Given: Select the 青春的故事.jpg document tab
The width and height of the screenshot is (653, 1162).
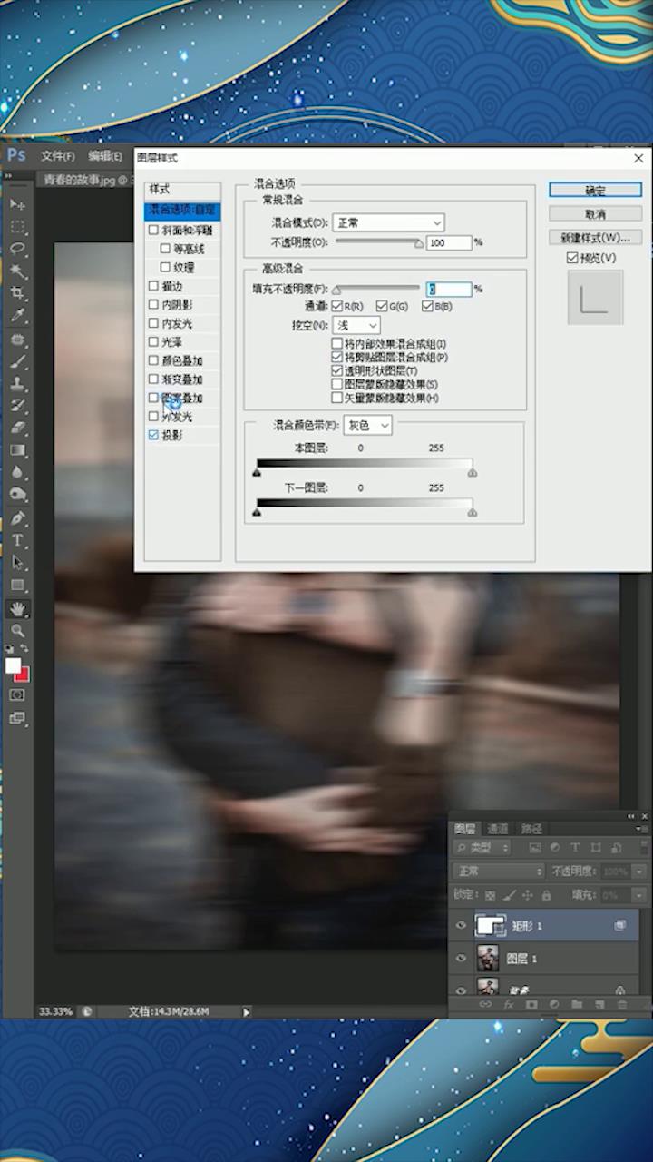Looking at the screenshot, I should coord(83,180).
